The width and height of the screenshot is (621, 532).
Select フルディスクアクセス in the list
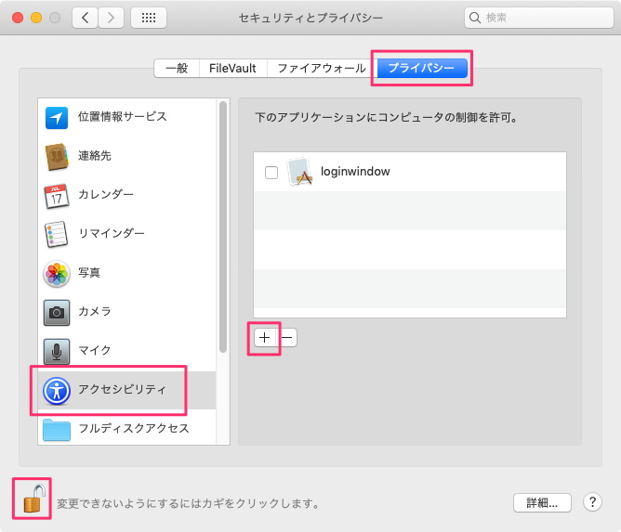click(127, 428)
